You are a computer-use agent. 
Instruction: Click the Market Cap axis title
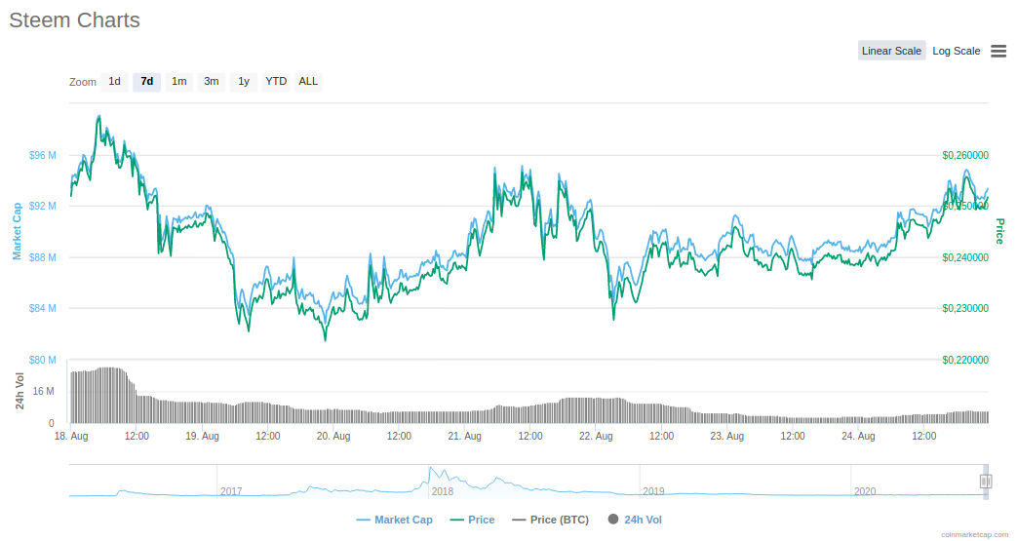17,231
